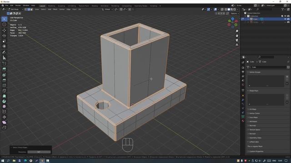The height and width of the screenshot is (163, 291).
Task: Open the Render menu
Action: [x=18, y=5]
